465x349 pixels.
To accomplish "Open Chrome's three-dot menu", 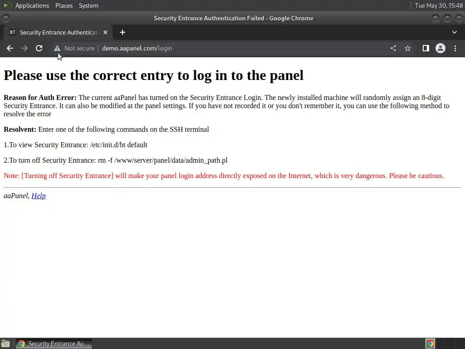I will [x=455, y=48].
